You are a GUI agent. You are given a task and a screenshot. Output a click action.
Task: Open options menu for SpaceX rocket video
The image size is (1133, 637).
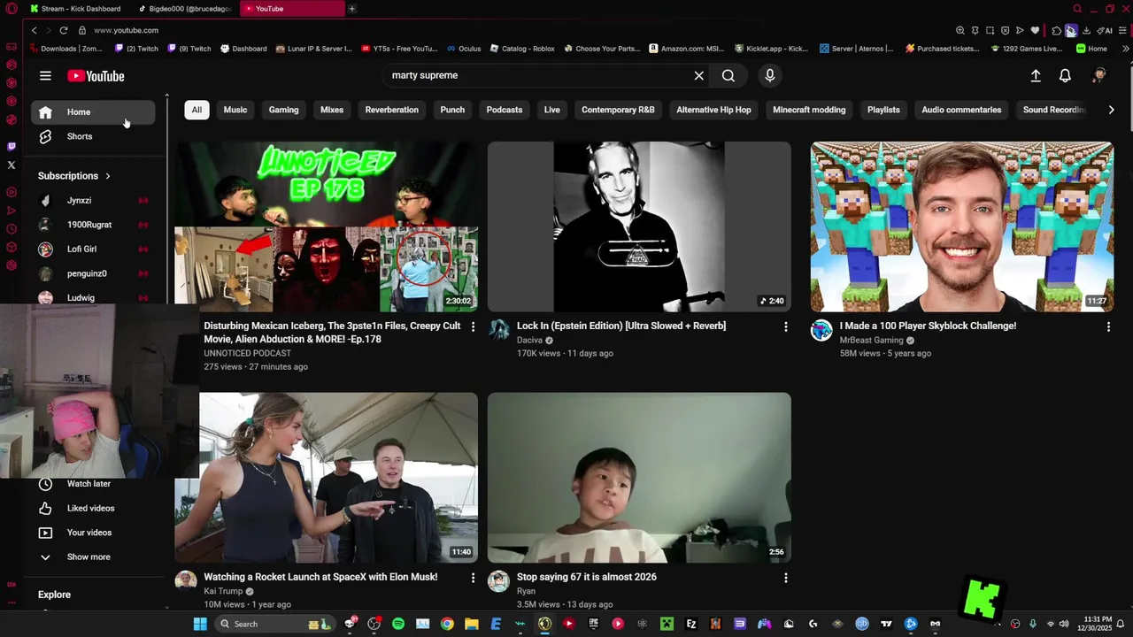(x=473, y=578)
